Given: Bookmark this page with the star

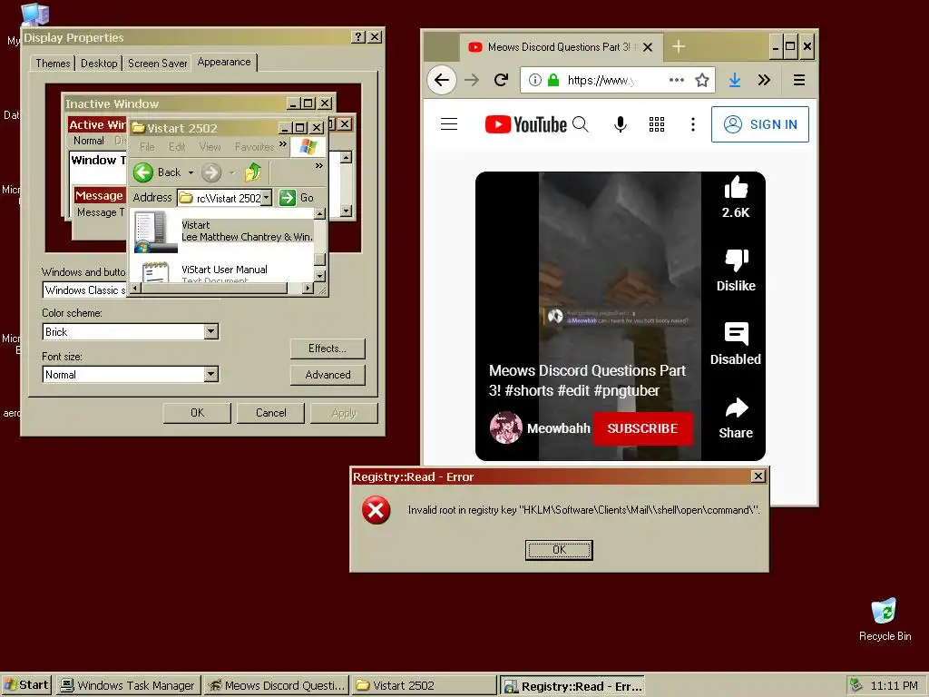Looking at the screenshot, I should pos(702,80).
